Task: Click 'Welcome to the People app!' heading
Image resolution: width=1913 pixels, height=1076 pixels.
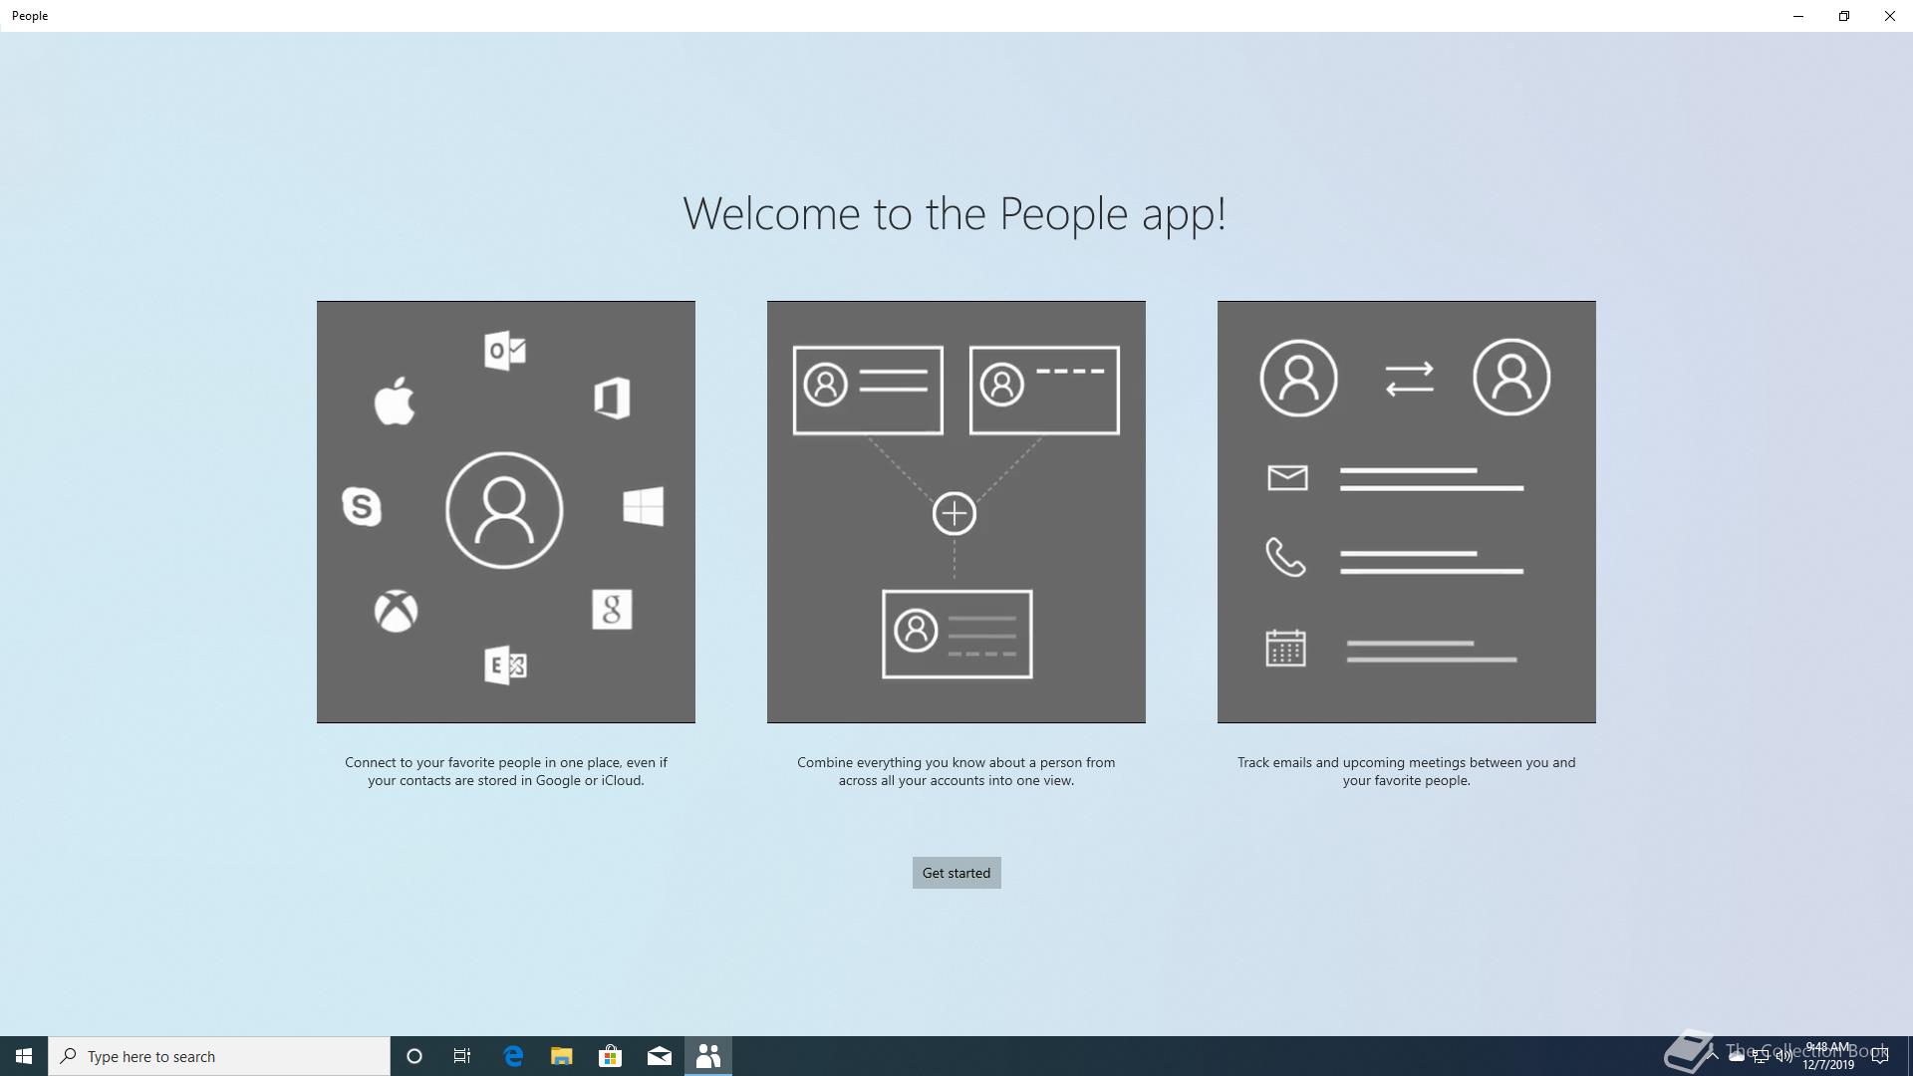Action: point(955,214)
